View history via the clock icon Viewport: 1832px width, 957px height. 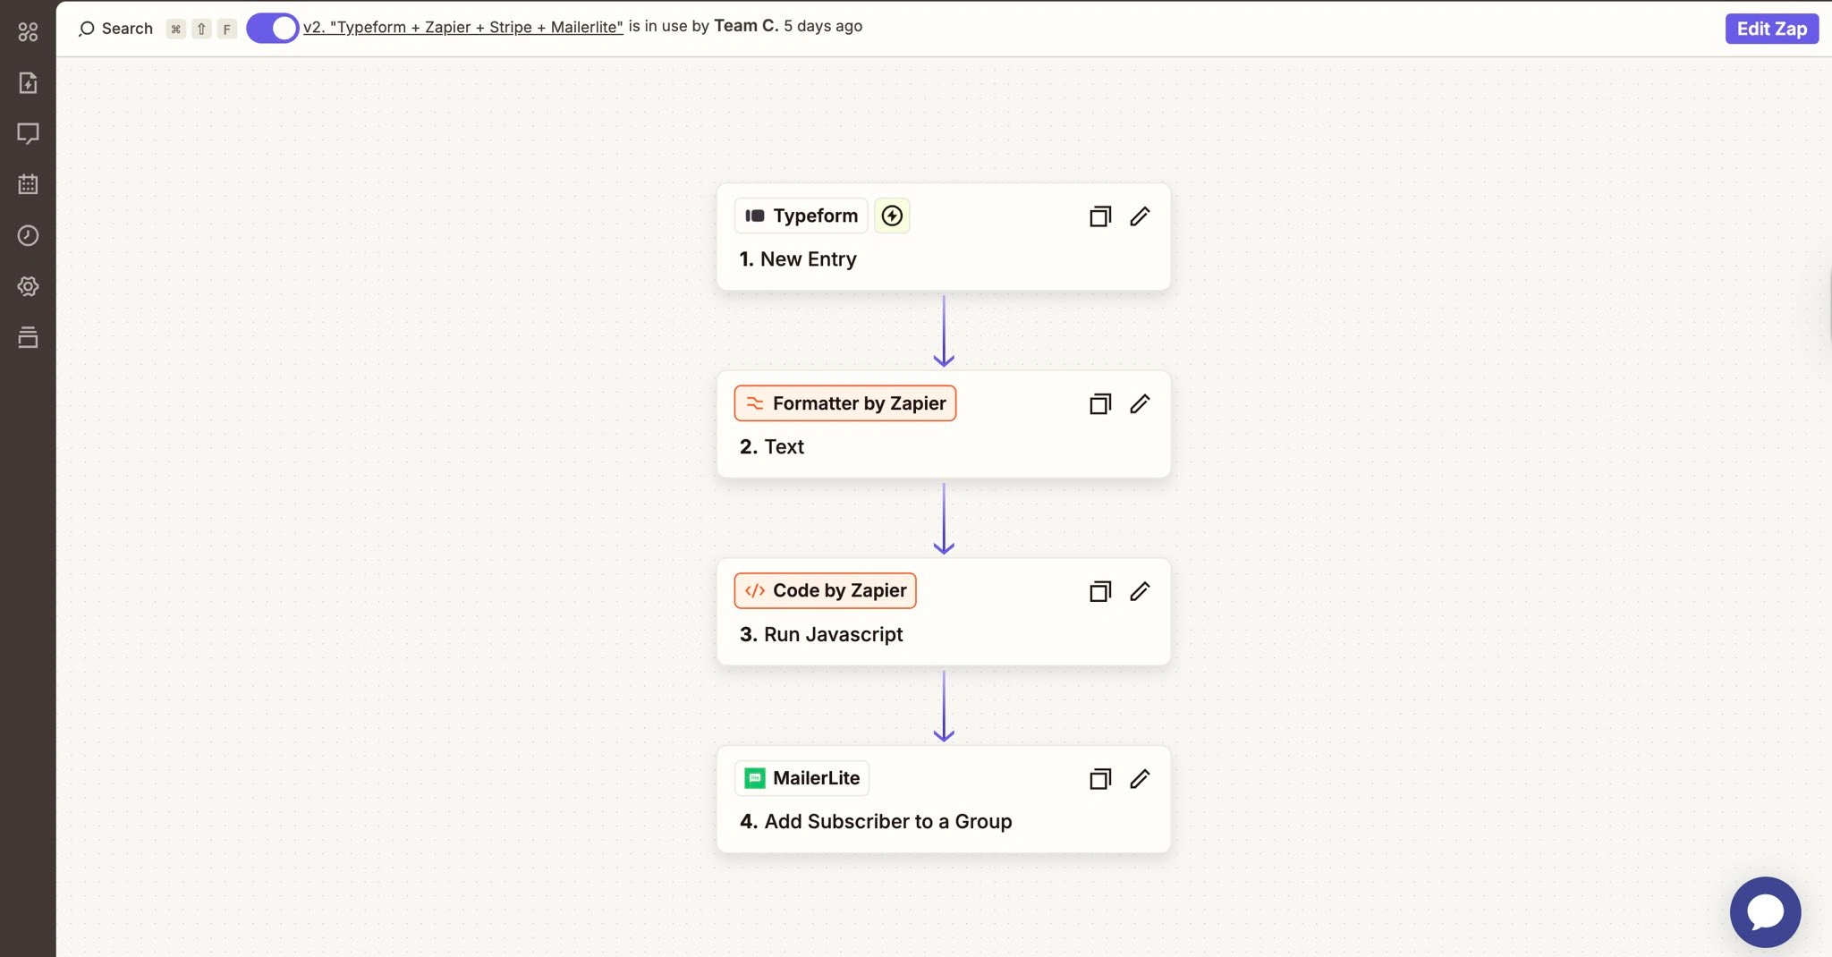28,235
